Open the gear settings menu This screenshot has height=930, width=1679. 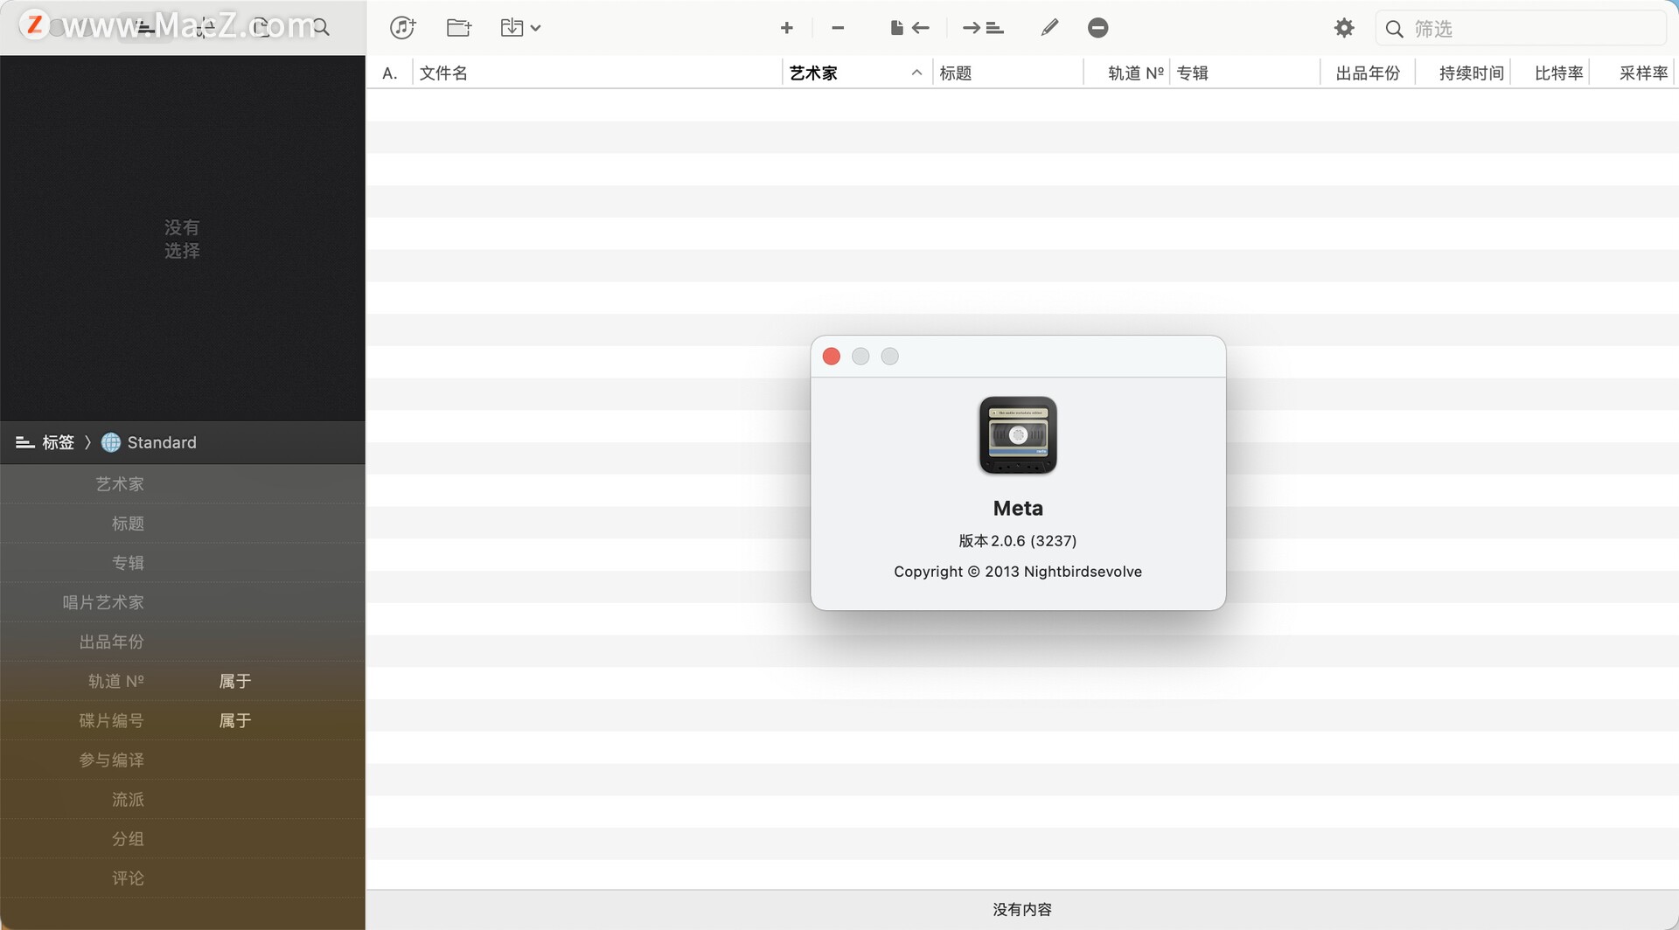coord(1344,28)
